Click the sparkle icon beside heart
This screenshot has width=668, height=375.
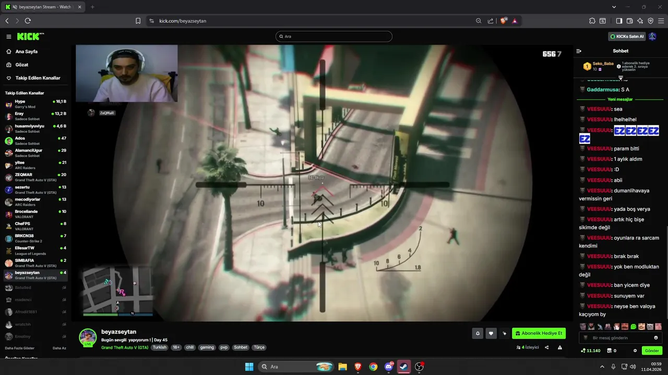coord(504,333)
